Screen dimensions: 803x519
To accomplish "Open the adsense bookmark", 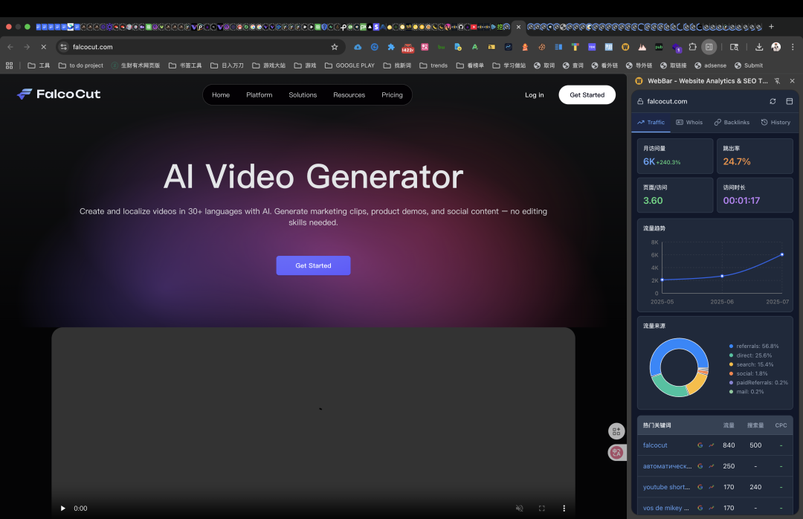I will pos(710,65).
